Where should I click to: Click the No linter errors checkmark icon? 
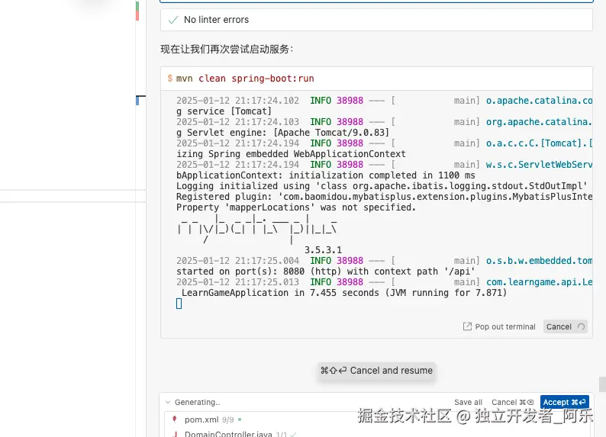[173, 20]
